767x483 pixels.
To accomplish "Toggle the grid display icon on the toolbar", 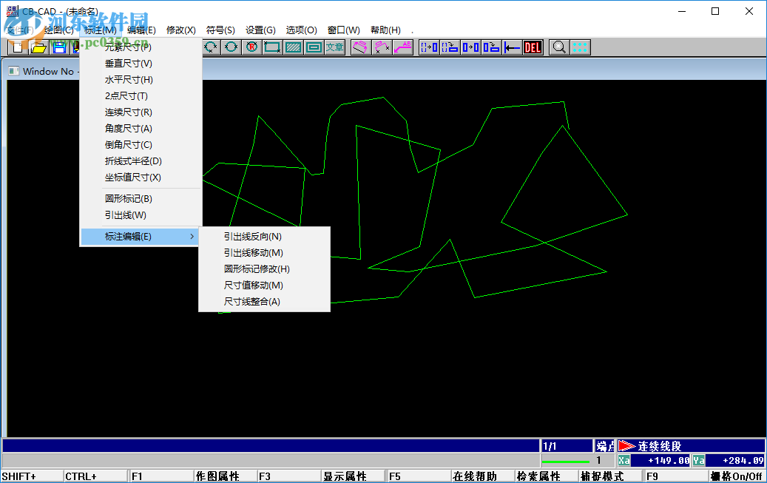I will point(580,47).
